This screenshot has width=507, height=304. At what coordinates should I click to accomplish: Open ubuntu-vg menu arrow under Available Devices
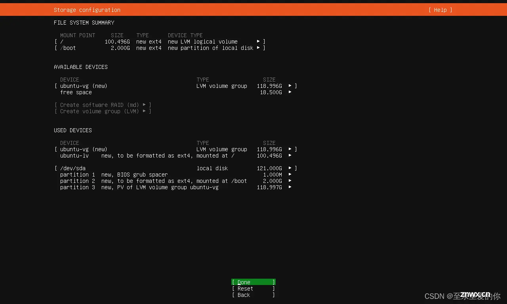(x=290, y=85)
